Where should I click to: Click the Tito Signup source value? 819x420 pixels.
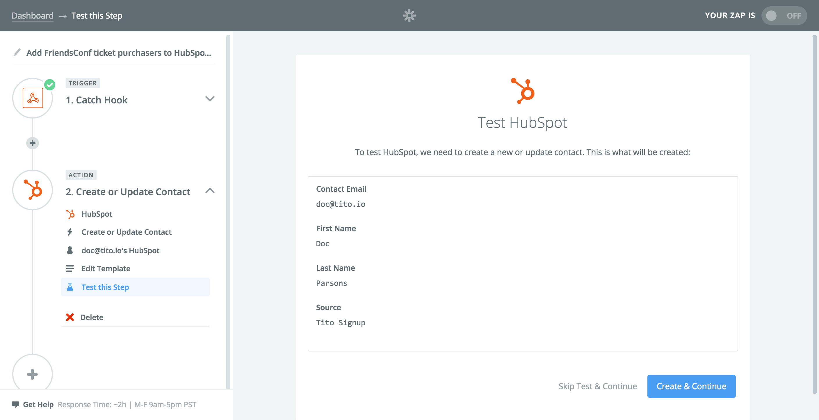[341, 322]
